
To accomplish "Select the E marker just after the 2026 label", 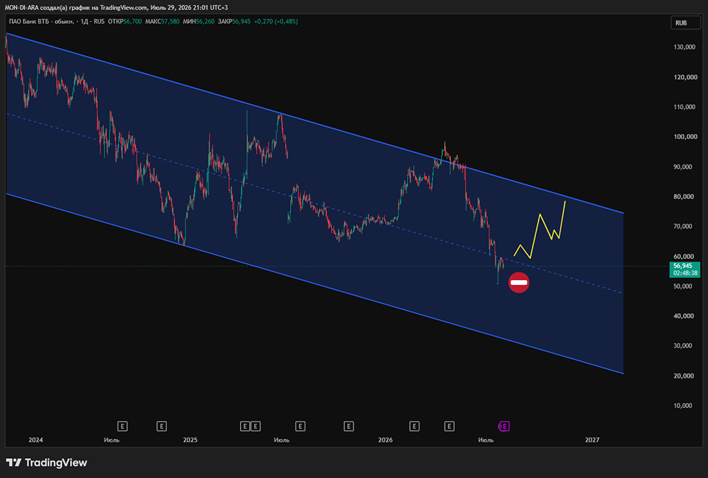I will [414, 426].
